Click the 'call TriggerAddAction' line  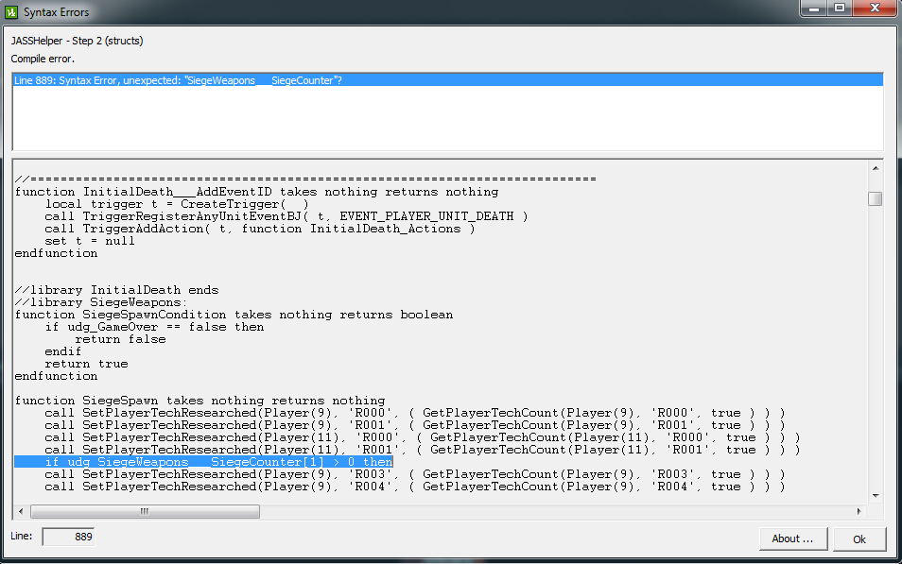click(x=259, y=229)
